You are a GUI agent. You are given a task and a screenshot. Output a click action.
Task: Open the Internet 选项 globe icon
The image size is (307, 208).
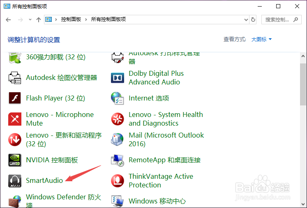tap(118, 98)
